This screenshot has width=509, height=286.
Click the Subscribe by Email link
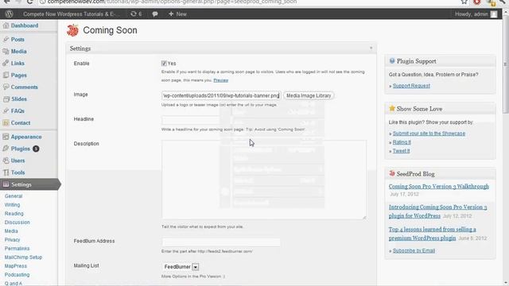tap(414, 251)
